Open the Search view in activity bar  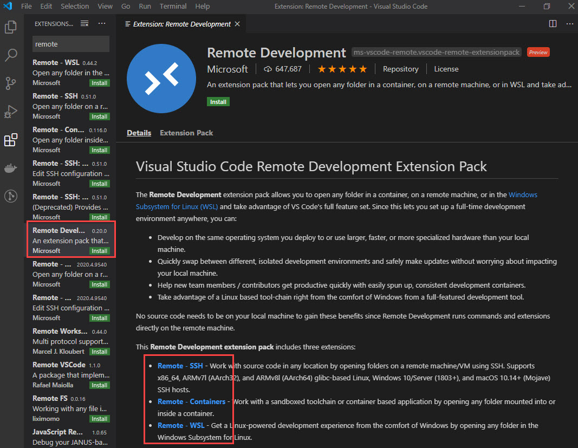tap(11, 55)
